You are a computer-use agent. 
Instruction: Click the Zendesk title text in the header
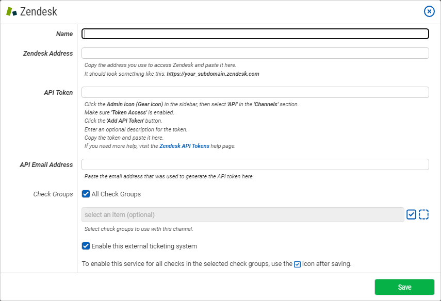39,11
